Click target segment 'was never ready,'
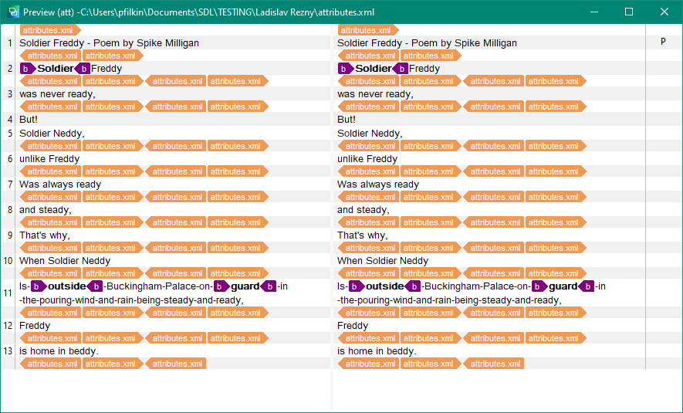Viewport: 683px width, 413px height. (x=375, y=94)
